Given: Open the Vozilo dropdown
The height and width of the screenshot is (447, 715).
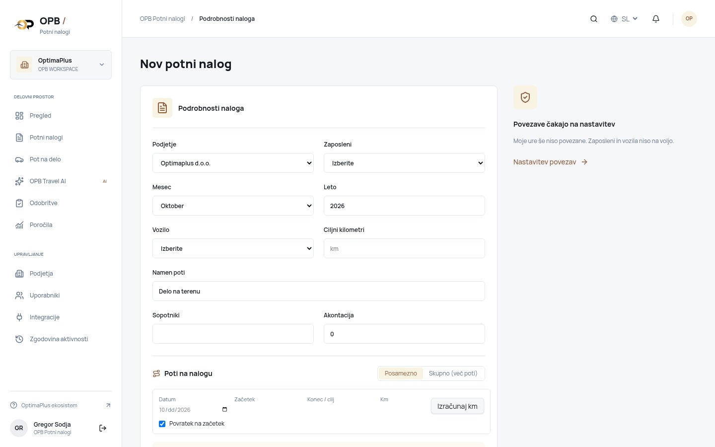Looking at the screenshot, I should [x=233, y=248].
